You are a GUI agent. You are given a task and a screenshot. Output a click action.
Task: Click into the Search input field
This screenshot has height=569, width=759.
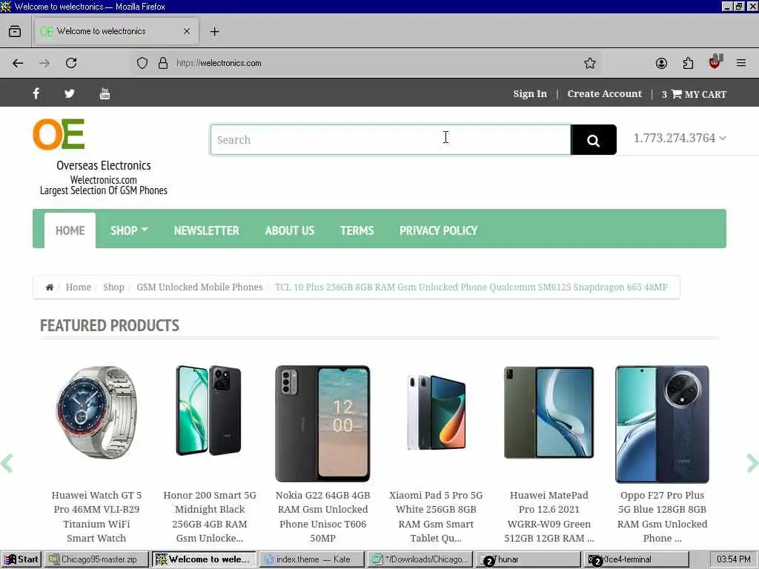[x=391, y=140]
